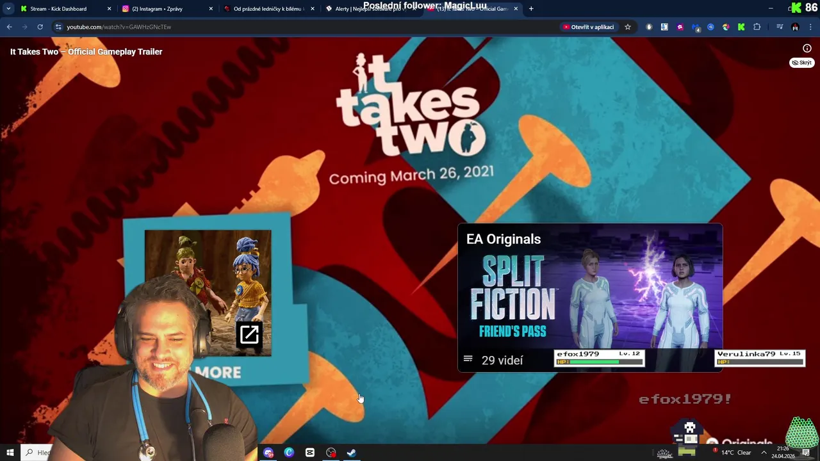
Task: Open the dark circular app with red dot
Action: [x=331, y=453]
